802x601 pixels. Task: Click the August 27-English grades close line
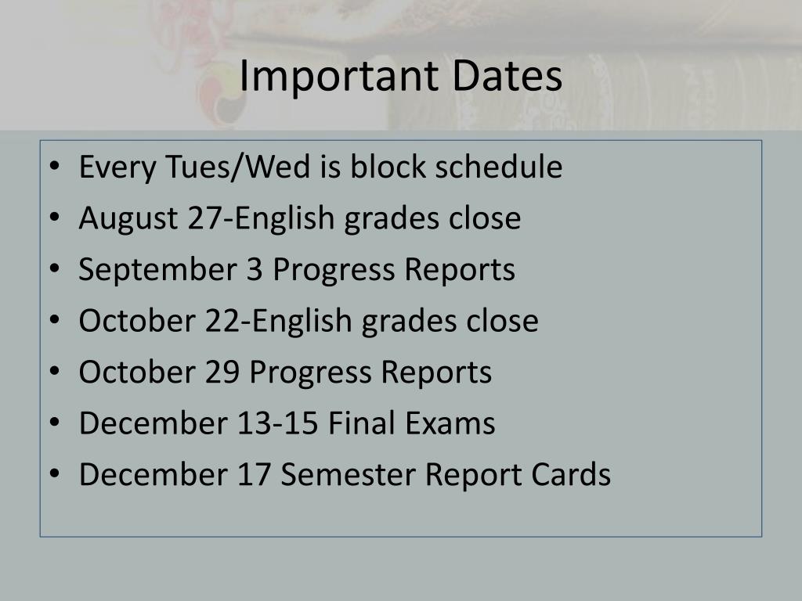tap(300, 218)
